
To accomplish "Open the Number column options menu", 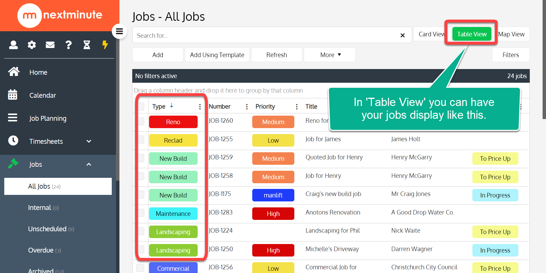I will click(247, 107).
